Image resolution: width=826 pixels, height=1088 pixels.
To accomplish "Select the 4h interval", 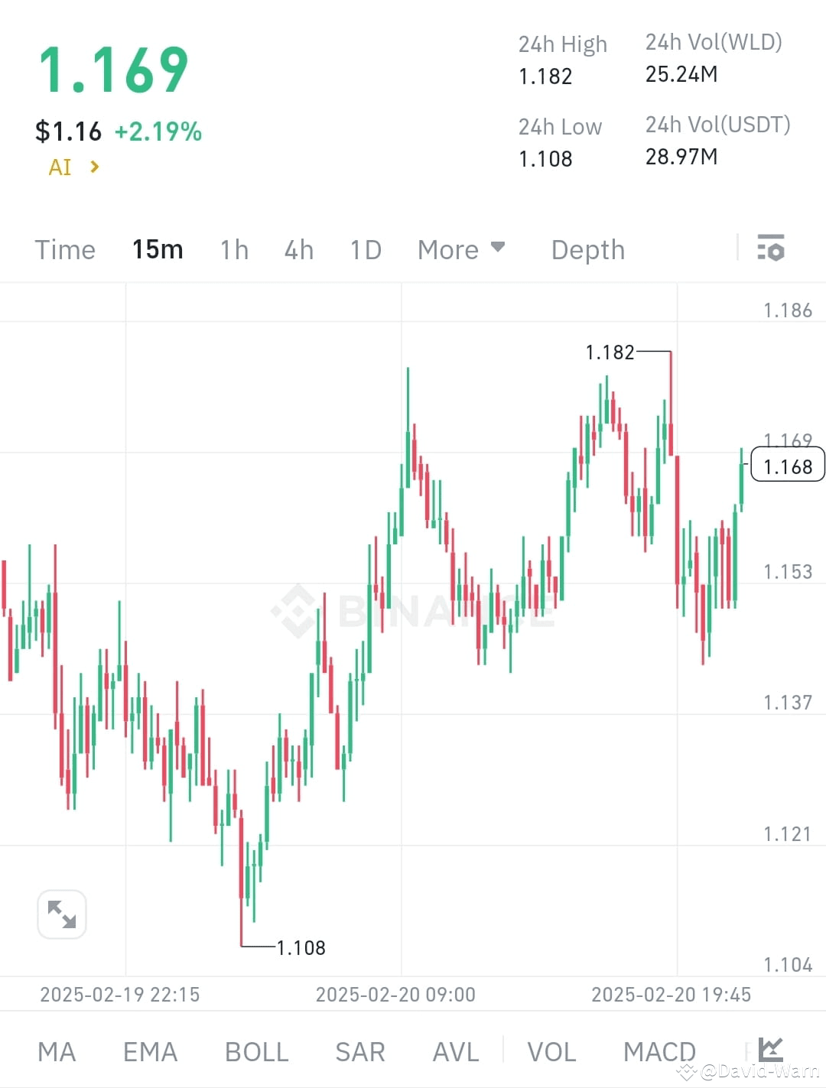I will pyautogui.click(x=298, y=249).
